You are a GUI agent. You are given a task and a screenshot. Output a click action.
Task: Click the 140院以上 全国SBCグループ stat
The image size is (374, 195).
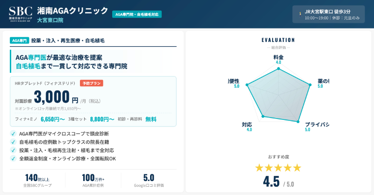pos(38,180)
